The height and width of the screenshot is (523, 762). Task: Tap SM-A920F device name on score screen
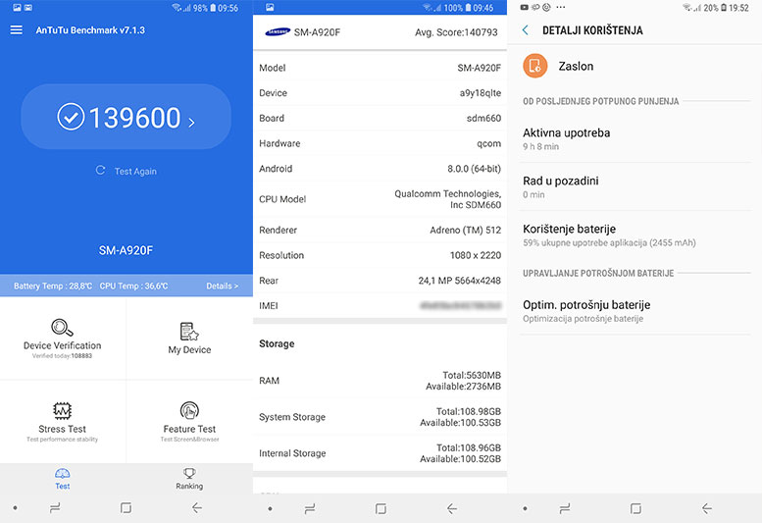(126, 250)
